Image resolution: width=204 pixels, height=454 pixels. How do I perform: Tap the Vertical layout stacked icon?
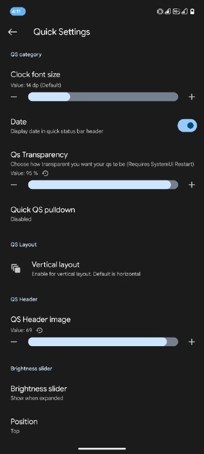point(16,268)
